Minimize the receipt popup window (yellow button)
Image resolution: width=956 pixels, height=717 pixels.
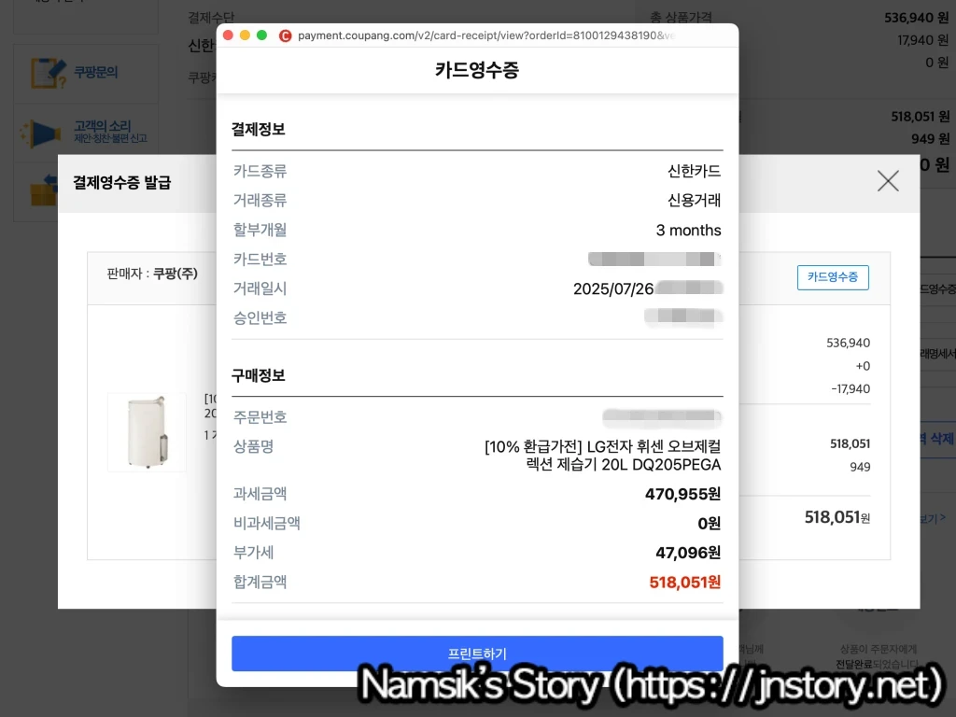[245, 35]
